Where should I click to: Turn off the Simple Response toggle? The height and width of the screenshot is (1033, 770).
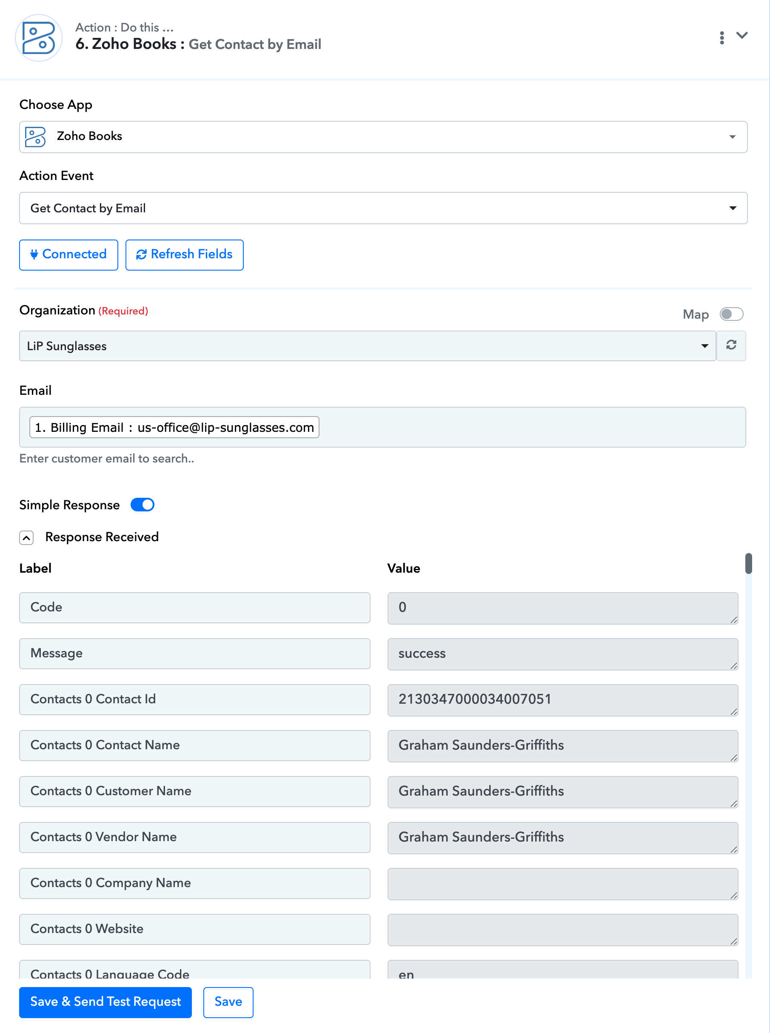coord(142,505)
